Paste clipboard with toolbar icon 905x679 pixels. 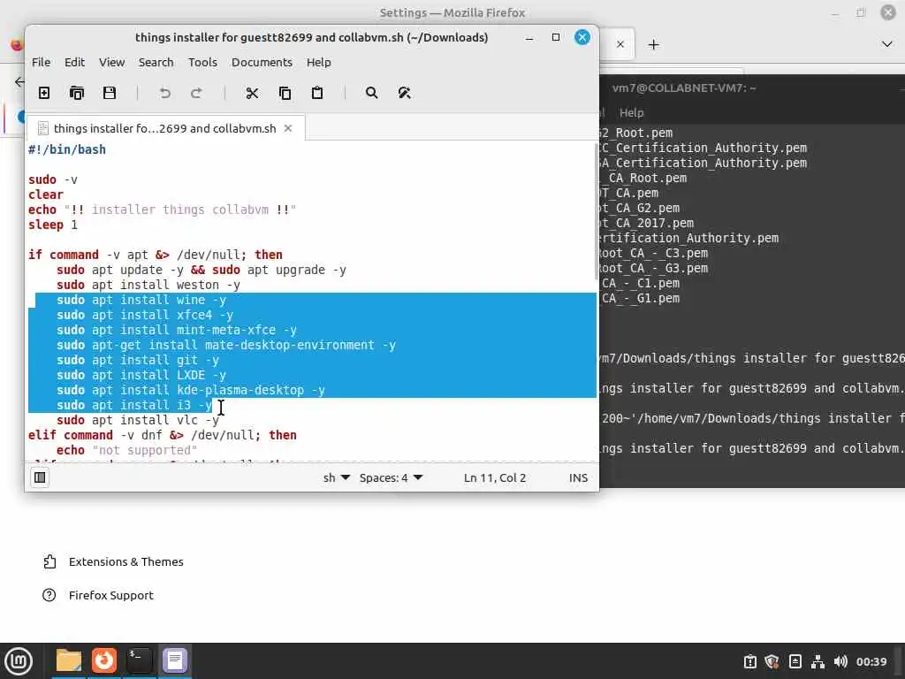[x=317, y=93]
